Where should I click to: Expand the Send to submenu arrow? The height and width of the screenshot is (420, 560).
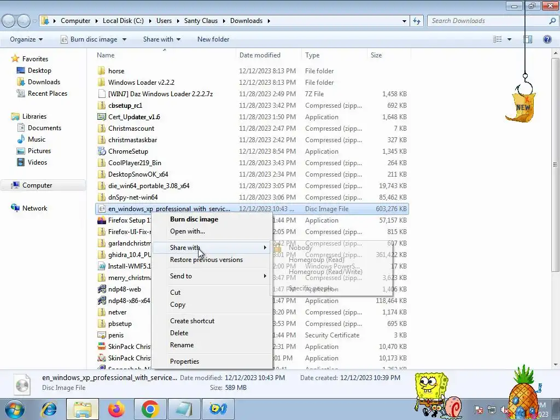pos(265,276)
